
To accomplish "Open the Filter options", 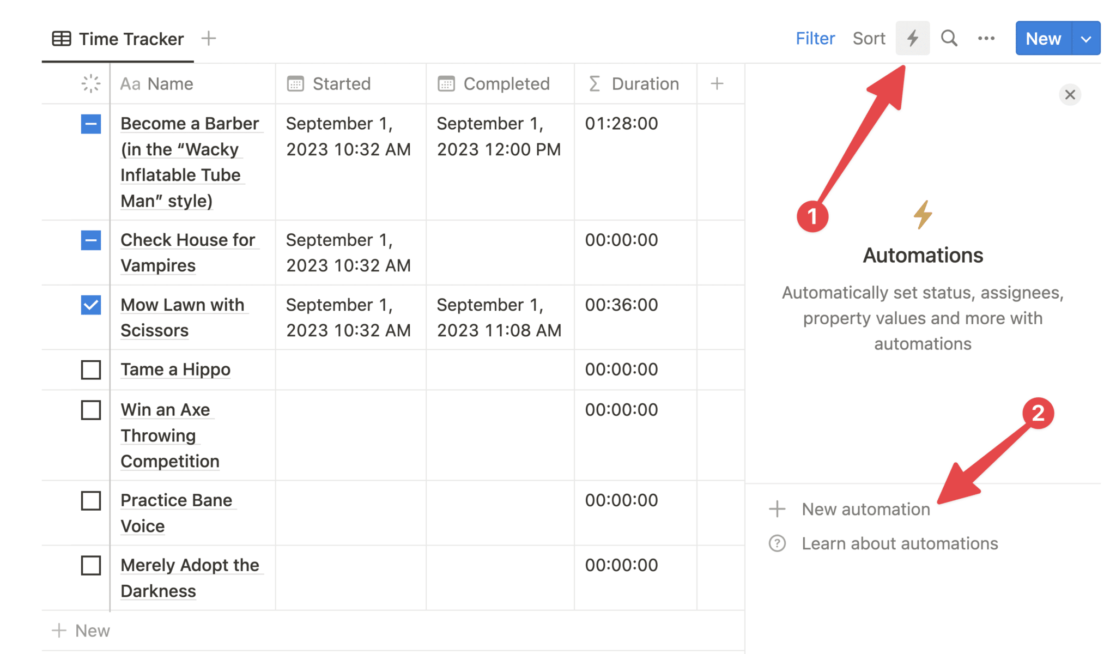I will coord(815,38).
